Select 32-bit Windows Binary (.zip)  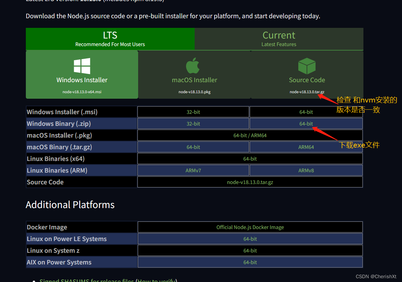(193, 124)
